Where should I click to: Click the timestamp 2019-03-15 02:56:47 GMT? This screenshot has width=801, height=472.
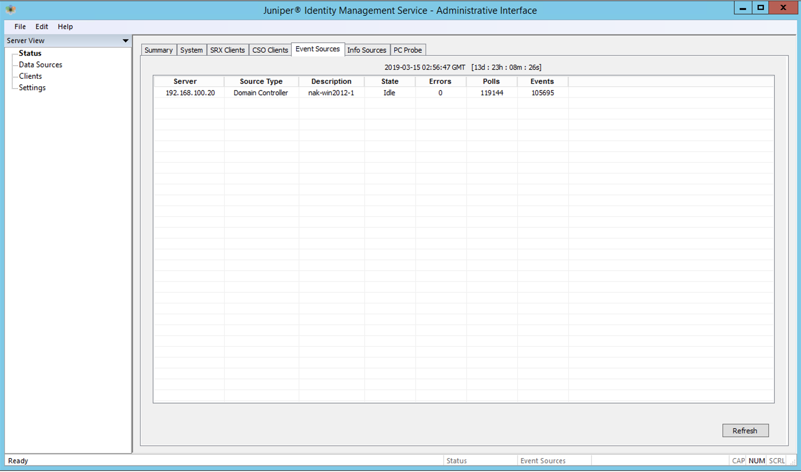point(425,68)
